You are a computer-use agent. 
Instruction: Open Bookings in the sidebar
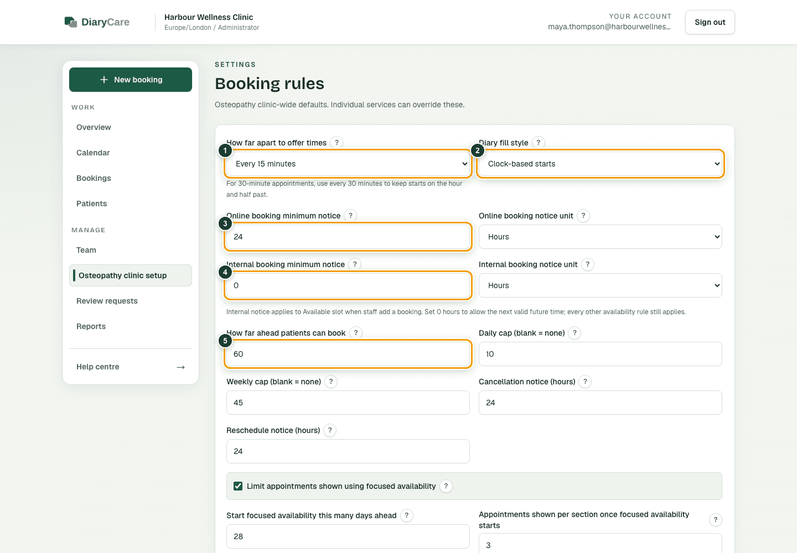(131, 178)
